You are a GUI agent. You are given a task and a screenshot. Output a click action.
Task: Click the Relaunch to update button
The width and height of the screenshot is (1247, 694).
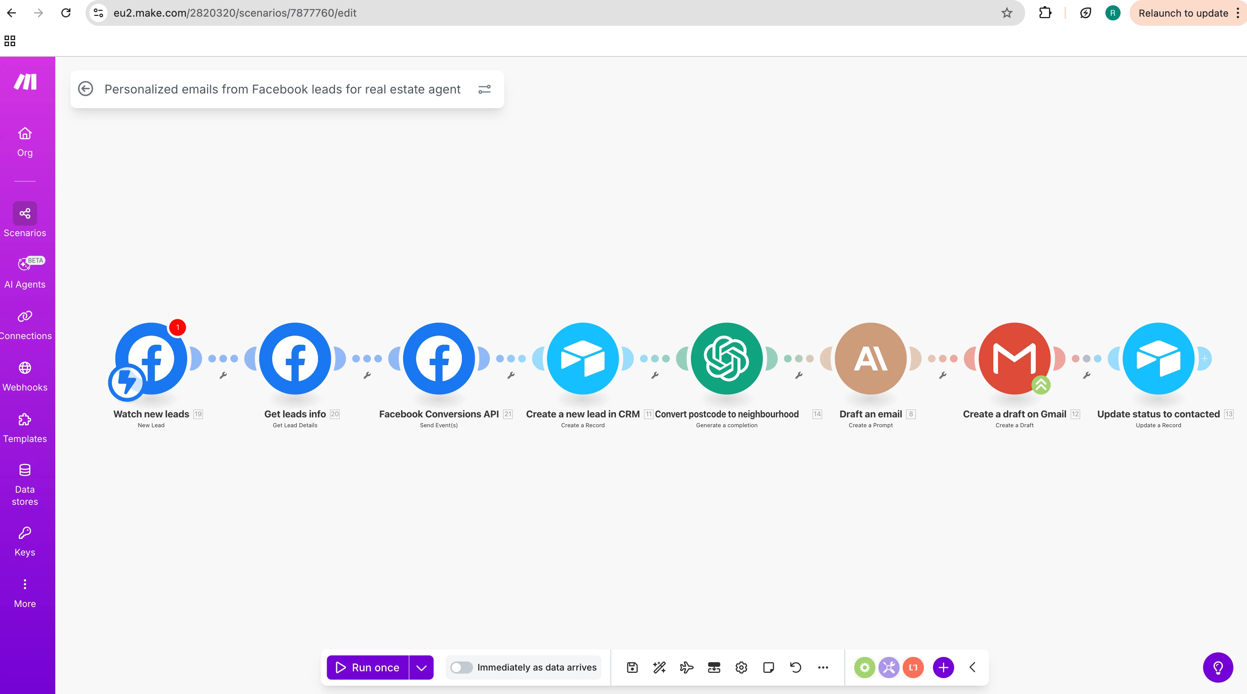click(x=1183, y=13)
